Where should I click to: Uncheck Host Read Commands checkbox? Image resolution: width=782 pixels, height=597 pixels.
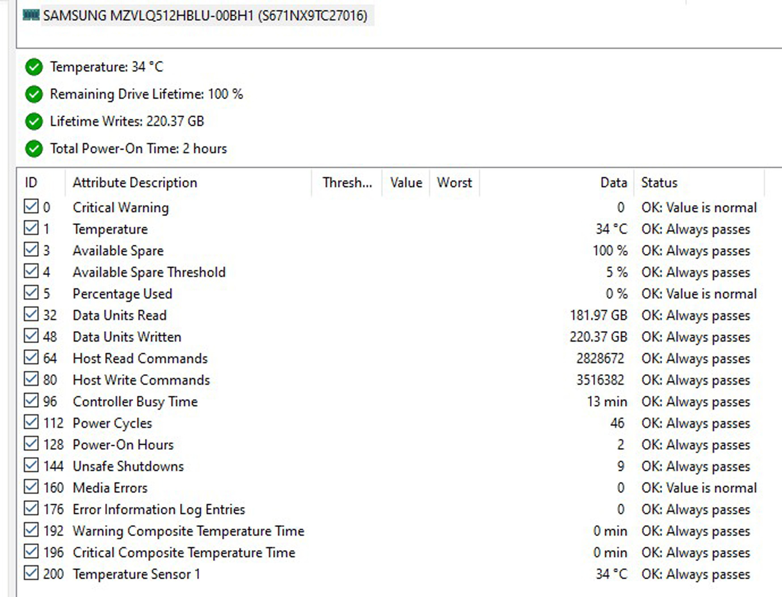pyautogui.click(x=31, y=357)
